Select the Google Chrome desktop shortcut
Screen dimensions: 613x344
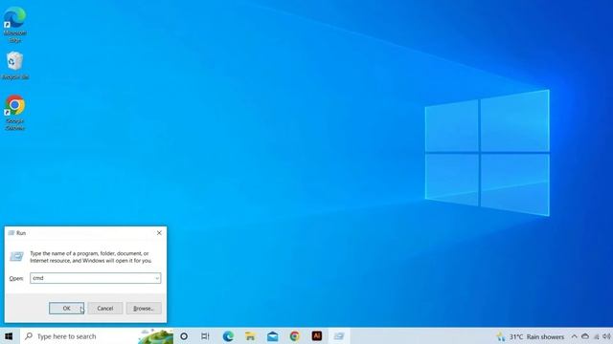tap(15, 113)
